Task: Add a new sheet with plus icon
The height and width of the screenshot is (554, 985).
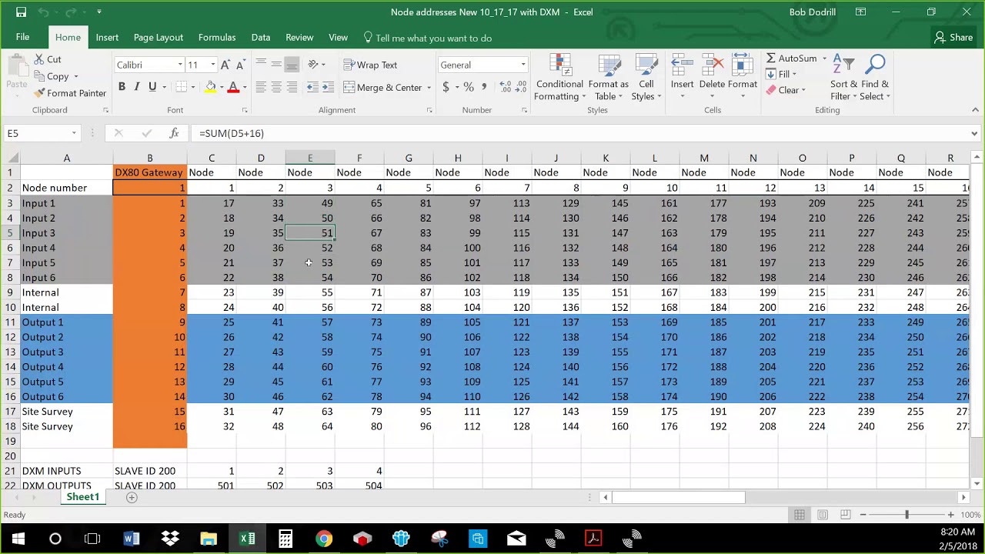Action: tap(132, 497)
